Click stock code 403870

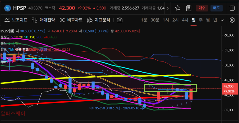35,8
